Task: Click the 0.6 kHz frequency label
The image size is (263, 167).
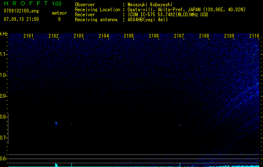Action: click(x=3, y=159)
